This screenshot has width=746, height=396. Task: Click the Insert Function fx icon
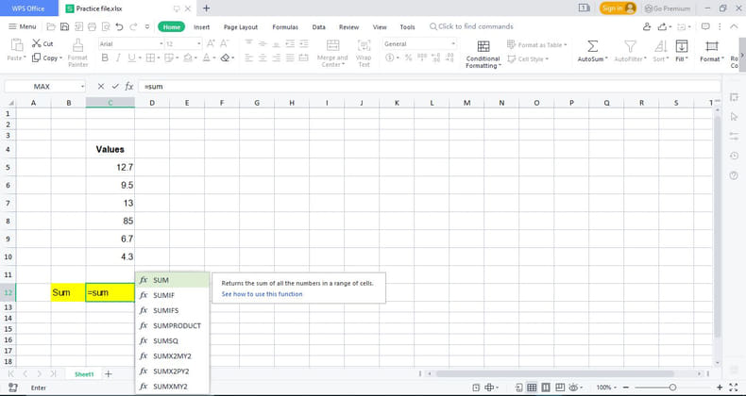128,86
